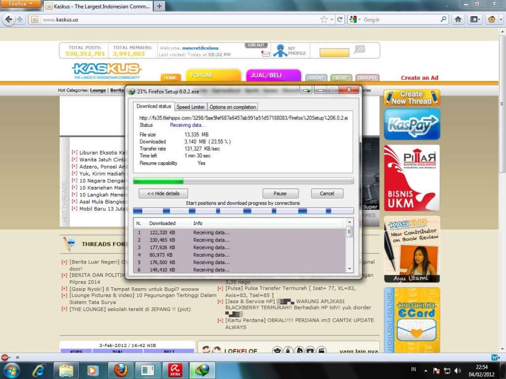
Task: Pause the Firefox Setup download
Action: coord(280,193)
